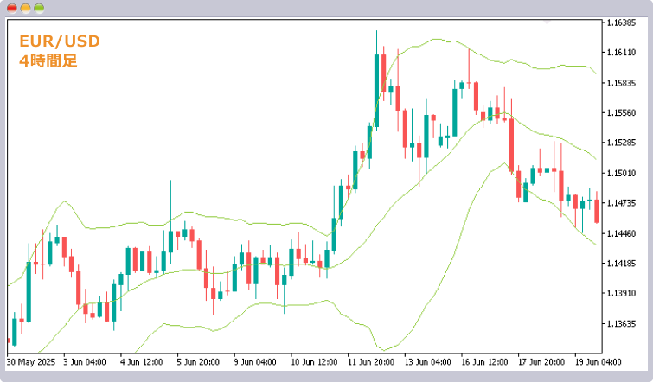Click the 1.15560 price axis label

621,113
